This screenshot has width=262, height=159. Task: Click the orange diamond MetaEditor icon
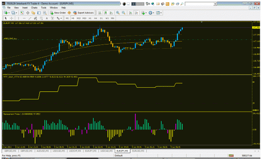pyautogui.click(x=69, y=13)
